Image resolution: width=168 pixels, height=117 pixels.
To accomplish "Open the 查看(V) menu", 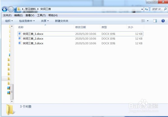I will click(x=30, y=15).
